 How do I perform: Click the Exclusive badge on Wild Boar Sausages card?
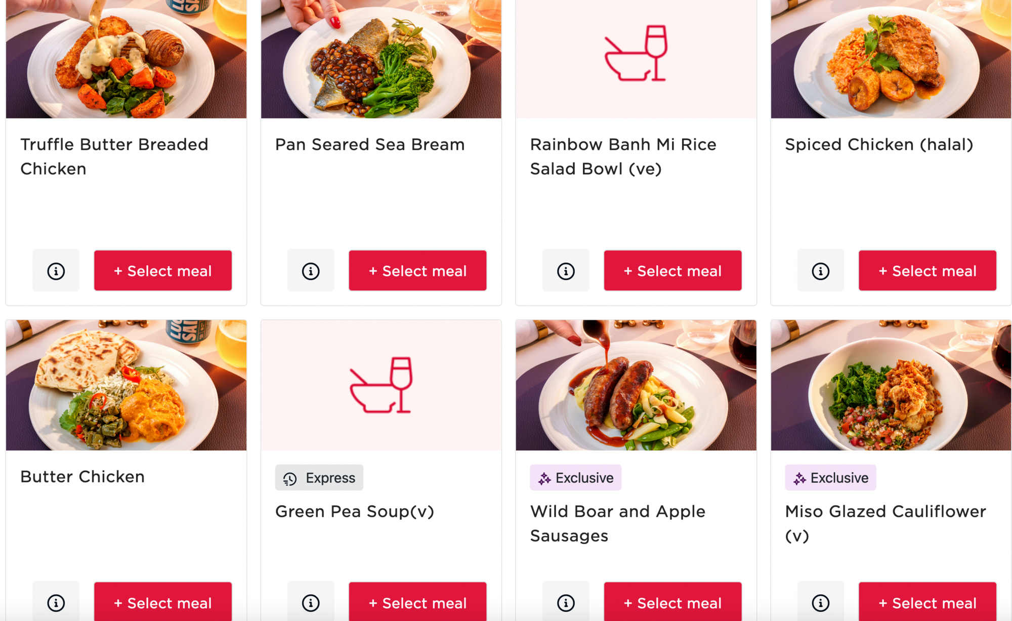tap(576, 477)
